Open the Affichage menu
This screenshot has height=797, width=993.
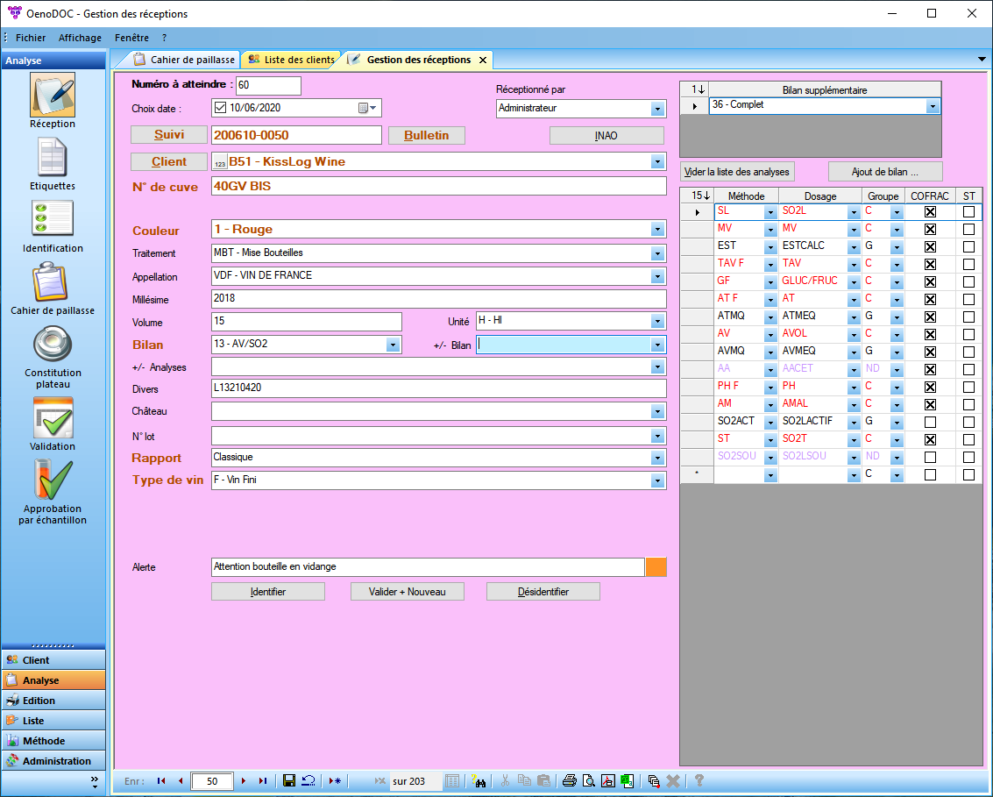tap(80, 39)
